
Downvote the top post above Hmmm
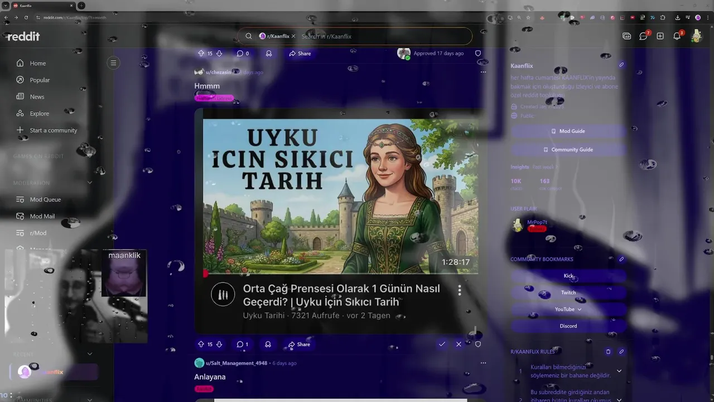219,54
